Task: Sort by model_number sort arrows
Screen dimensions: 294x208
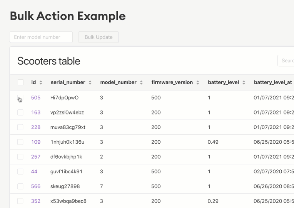Action: [141, 82]
